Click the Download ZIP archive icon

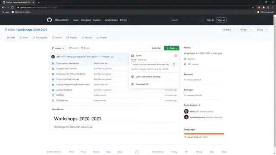coord(132,84)
